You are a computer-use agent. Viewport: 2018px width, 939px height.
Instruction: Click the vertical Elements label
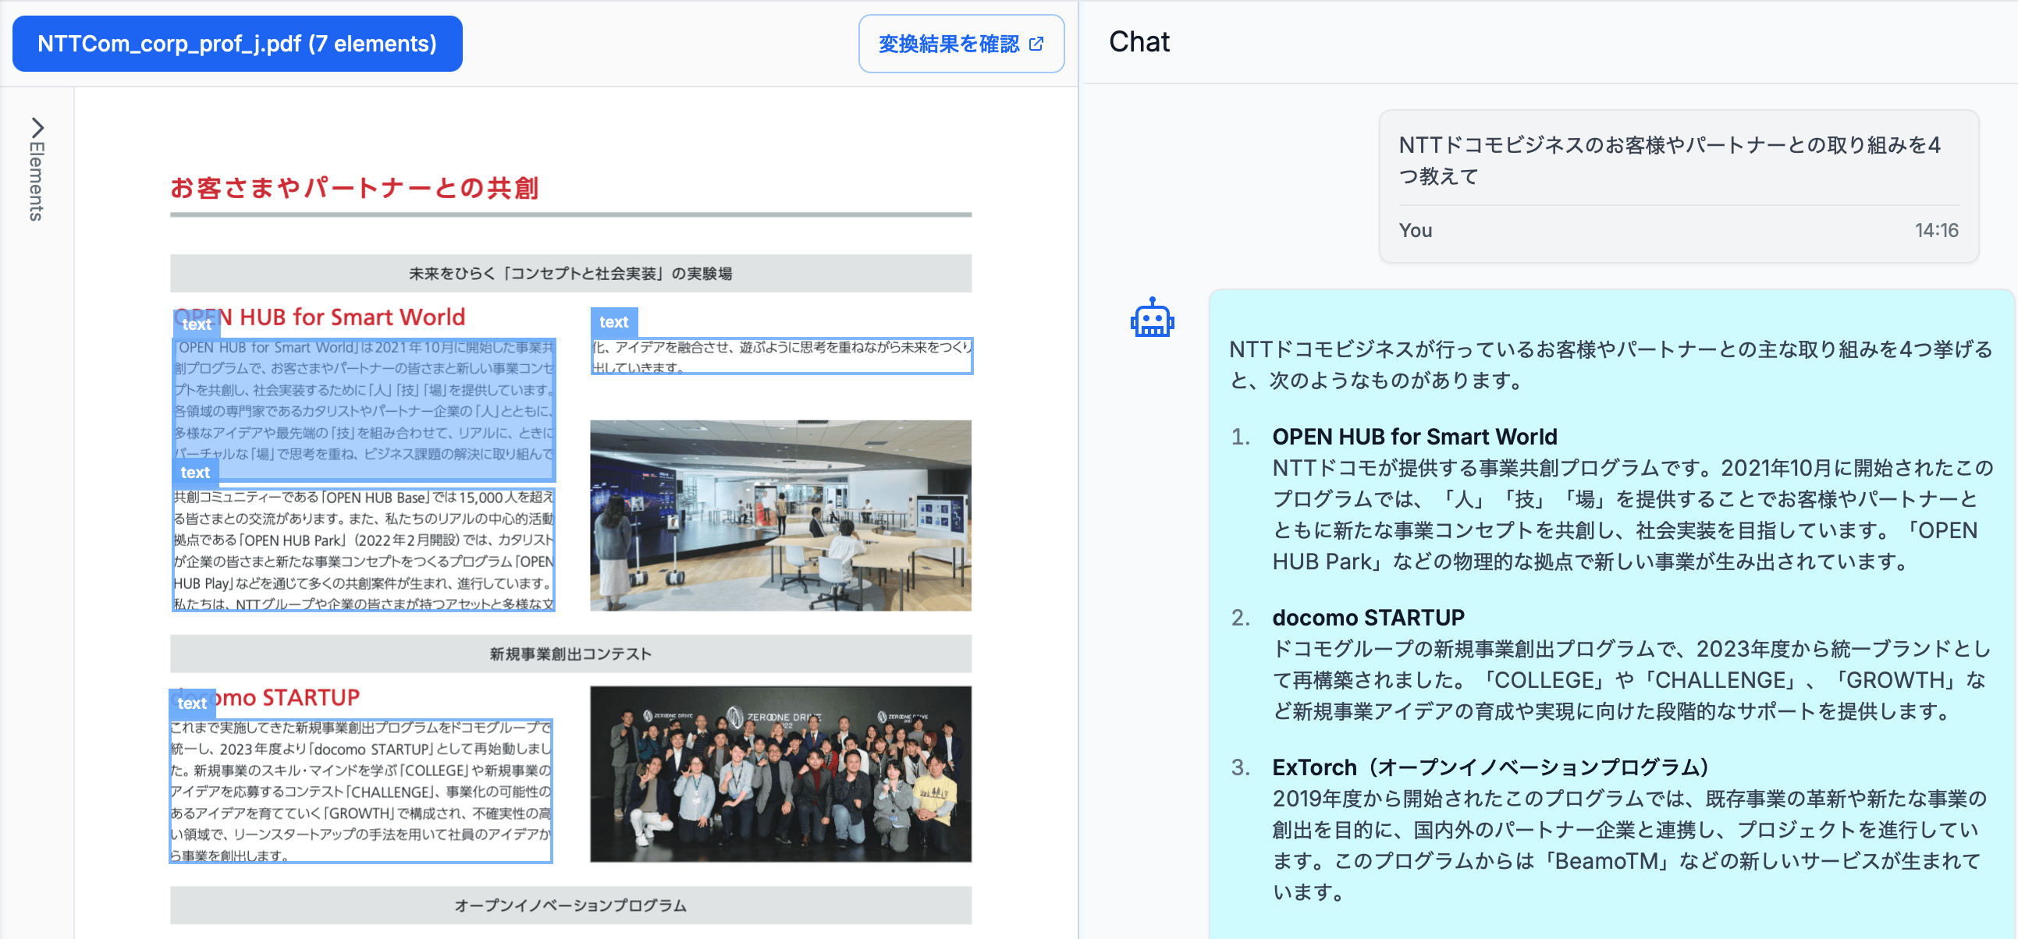37,182
